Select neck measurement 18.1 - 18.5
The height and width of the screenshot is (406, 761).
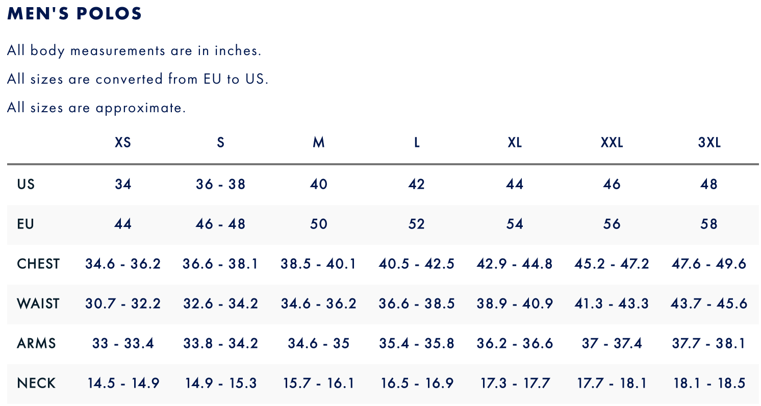click(709, 383)
